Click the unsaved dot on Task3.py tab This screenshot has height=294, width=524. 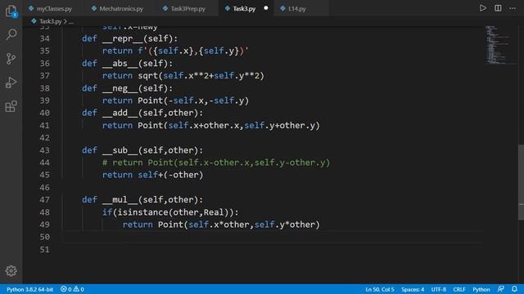265,8
